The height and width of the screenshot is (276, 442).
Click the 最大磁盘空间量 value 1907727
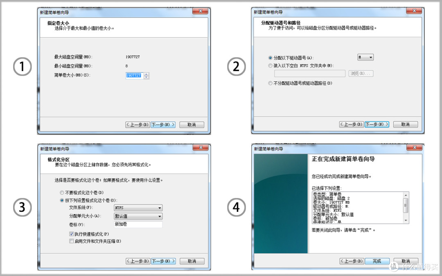pos(133,57)
